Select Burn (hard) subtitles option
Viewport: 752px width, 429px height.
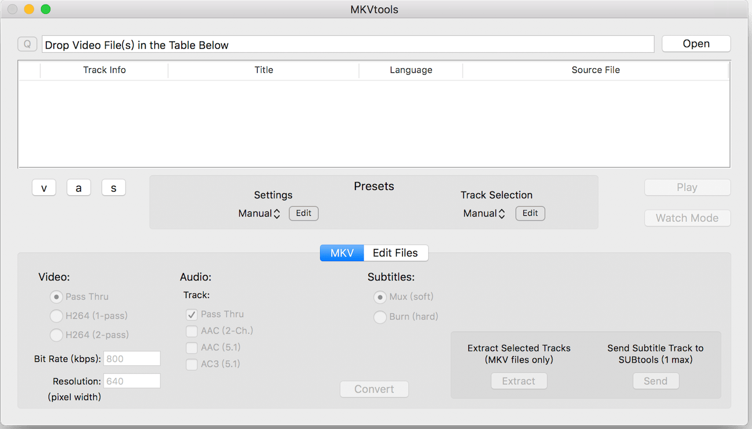[380, 317]
